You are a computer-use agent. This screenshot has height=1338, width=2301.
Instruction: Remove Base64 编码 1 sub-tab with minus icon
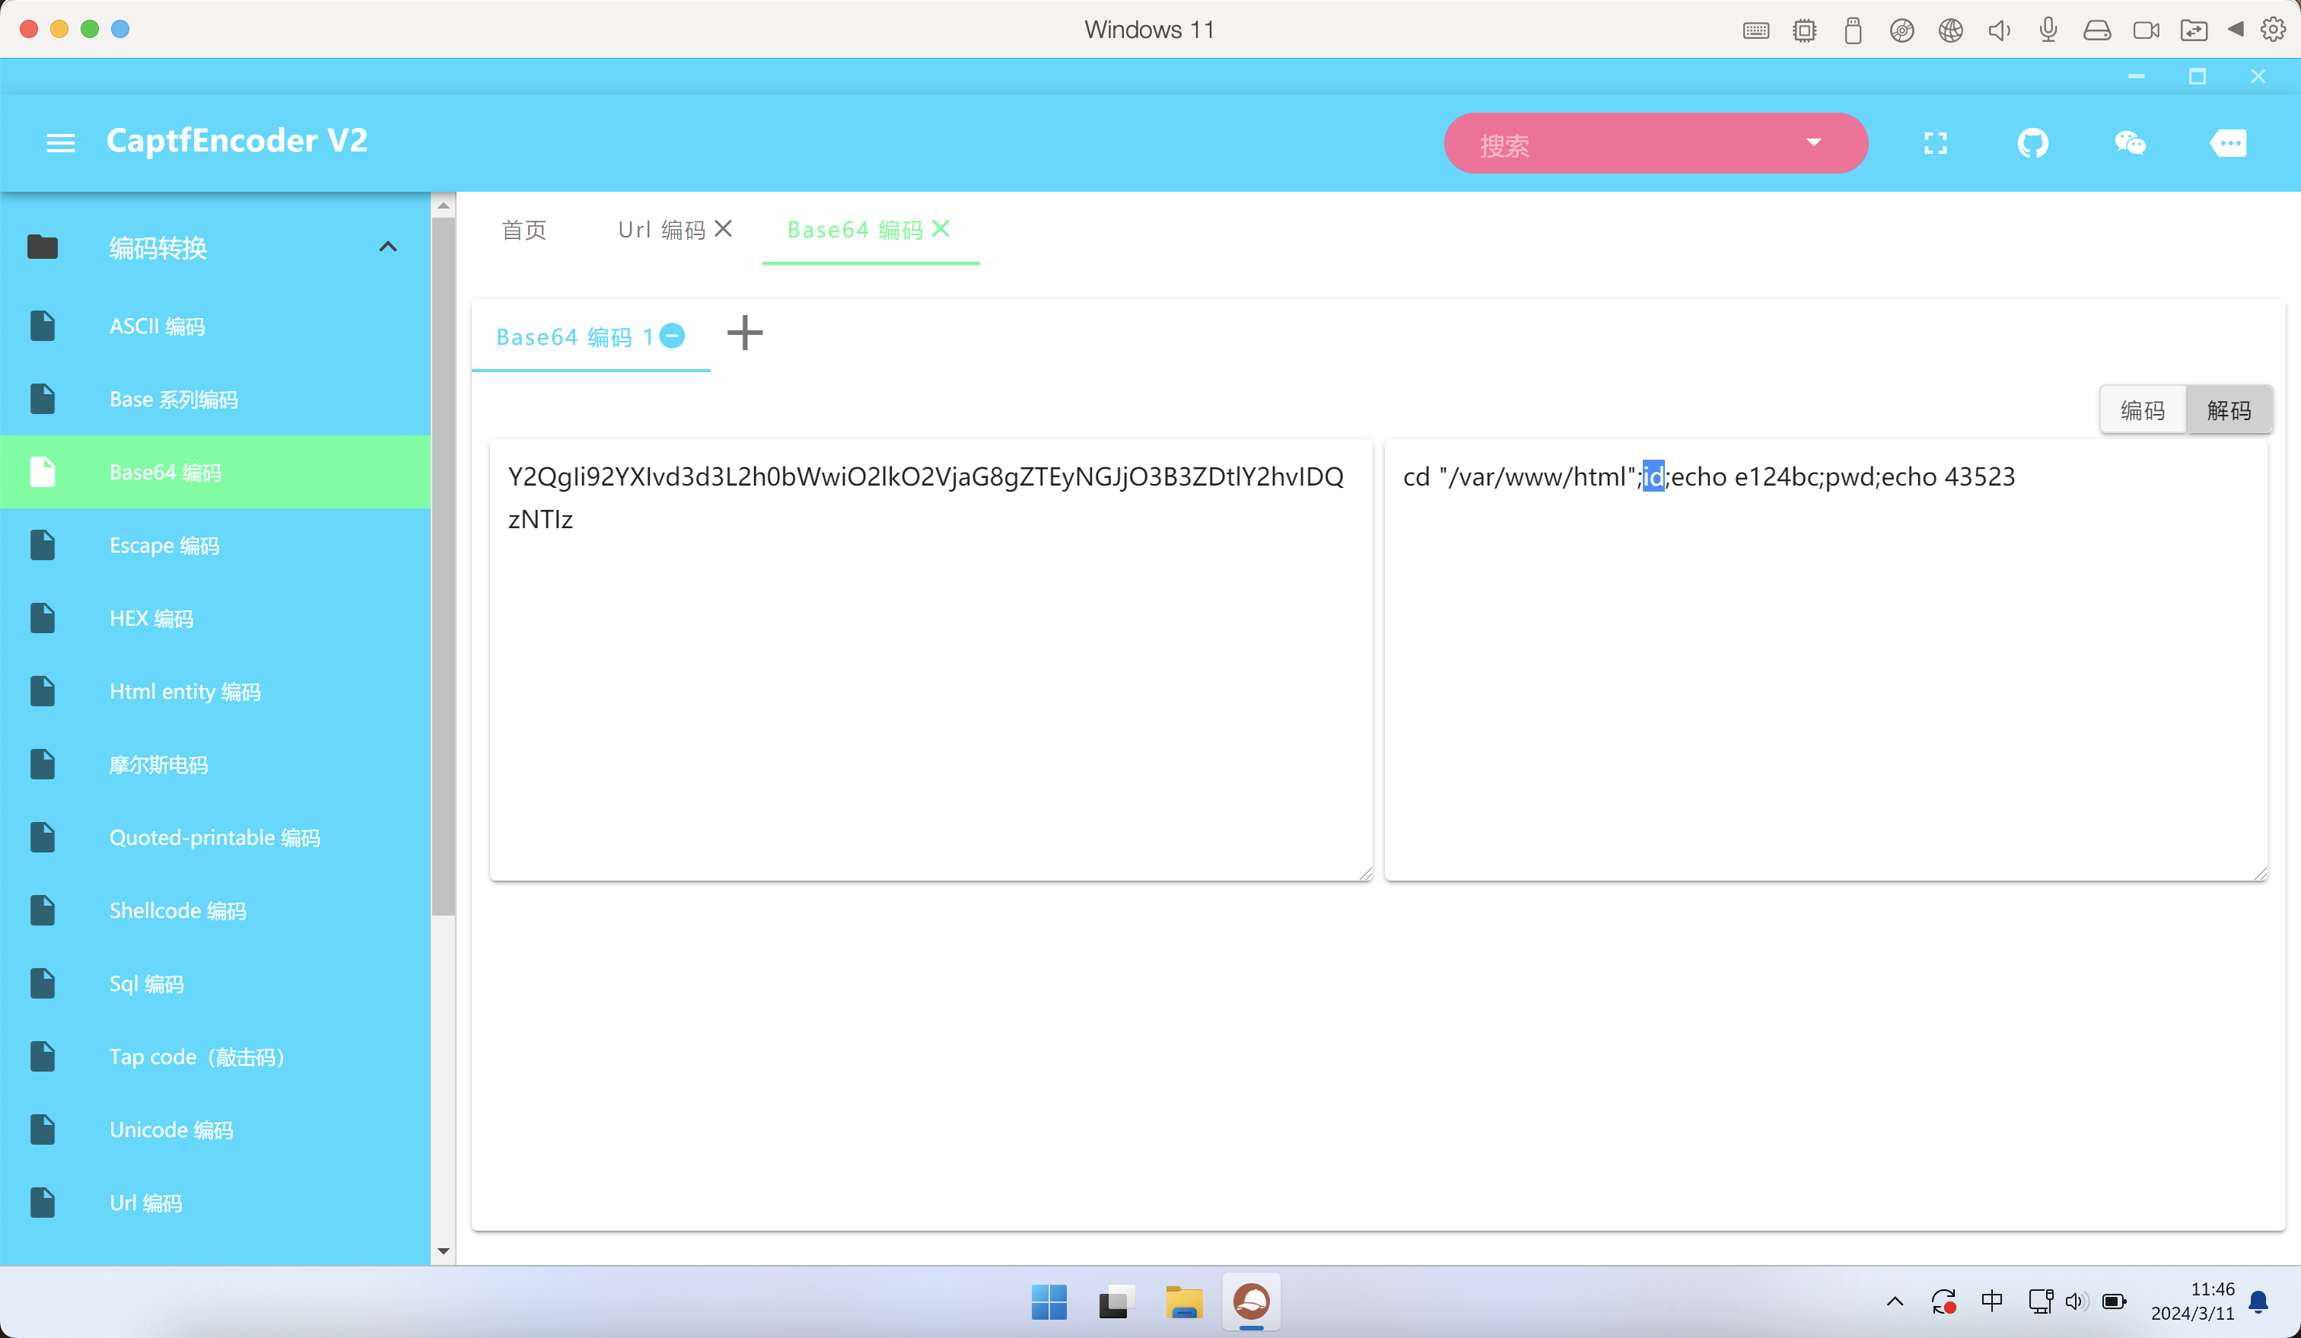click(x=672, y=336)
